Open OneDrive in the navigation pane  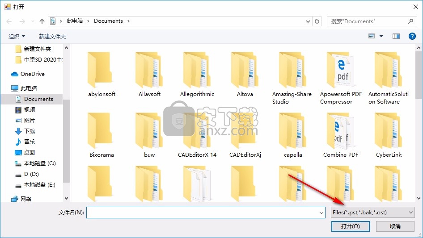(x=28, y=74)
